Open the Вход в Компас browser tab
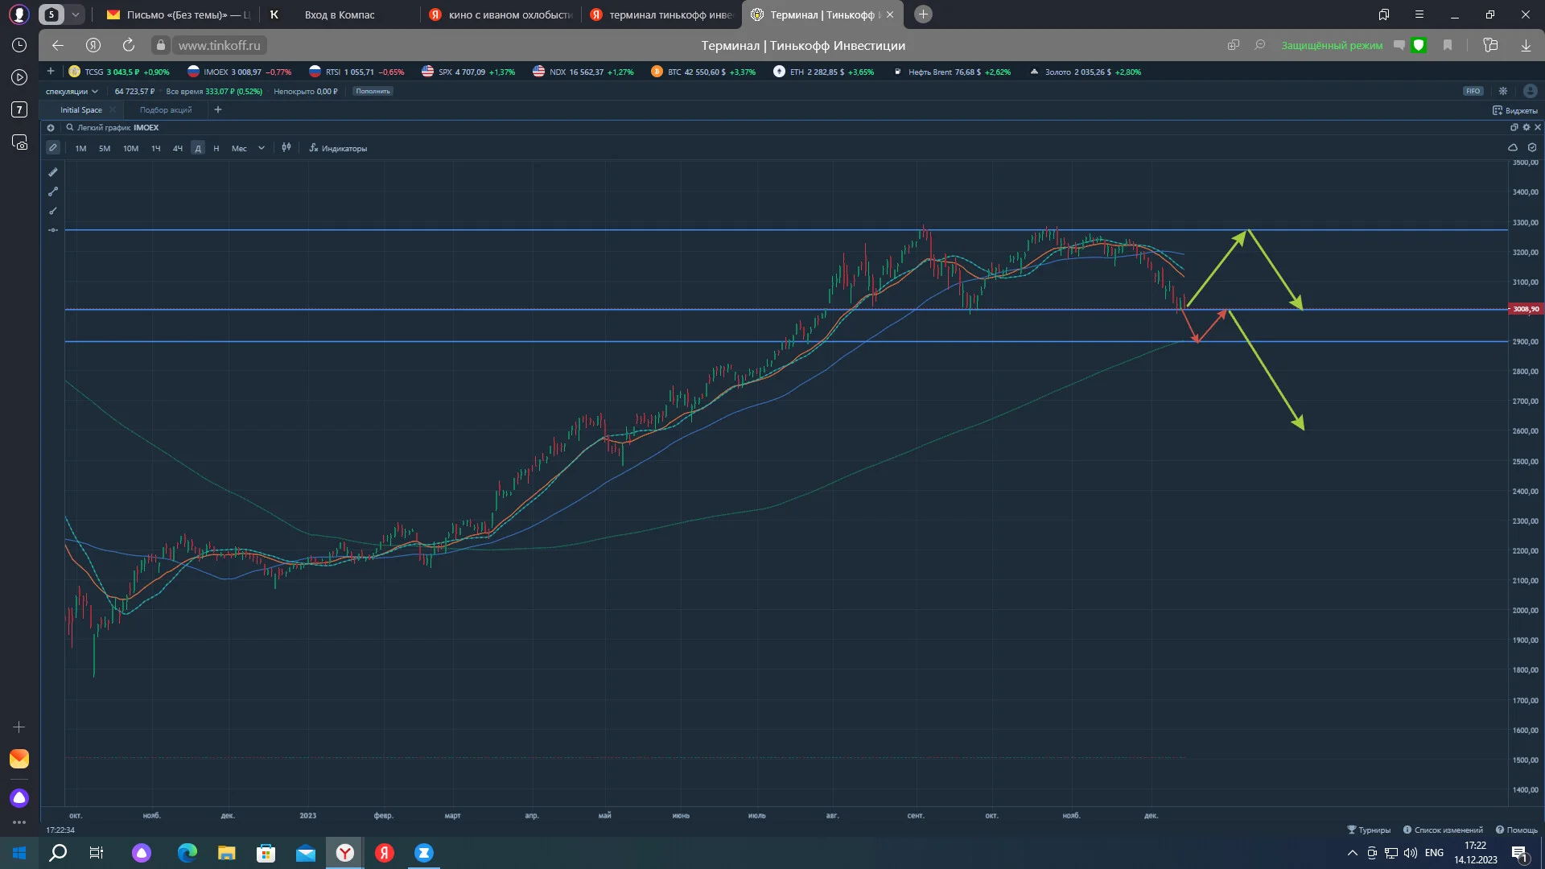Image resolution: width=1545 pixels, height=869 pixels. tap(339, 14)
